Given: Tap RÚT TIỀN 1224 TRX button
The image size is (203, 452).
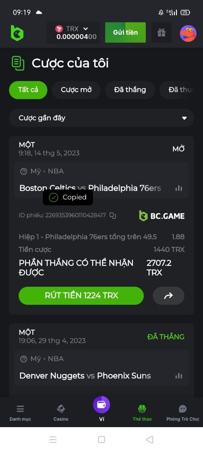Looking at the screenshot, I should pyautogui.click(x=81, y=296).
